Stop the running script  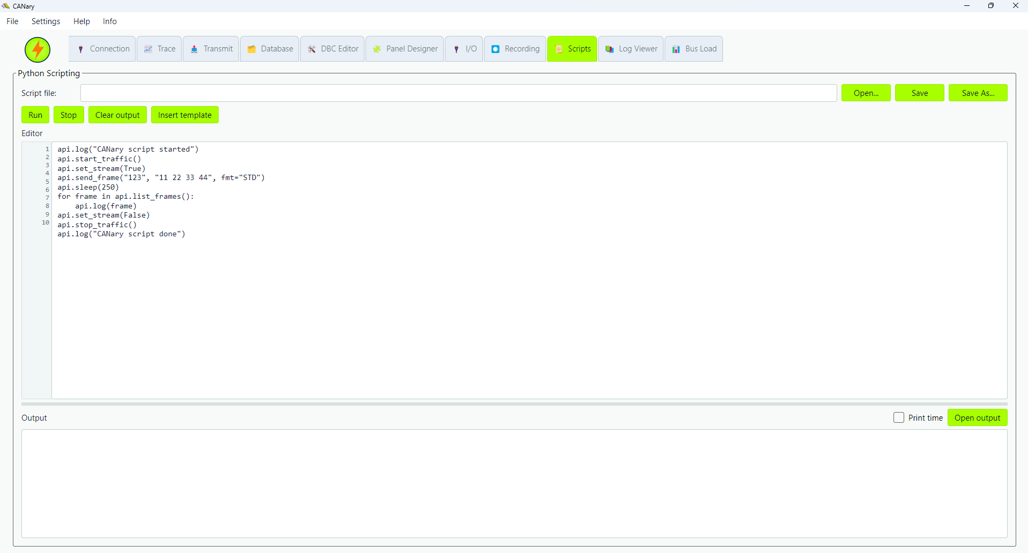coord(69,115)
